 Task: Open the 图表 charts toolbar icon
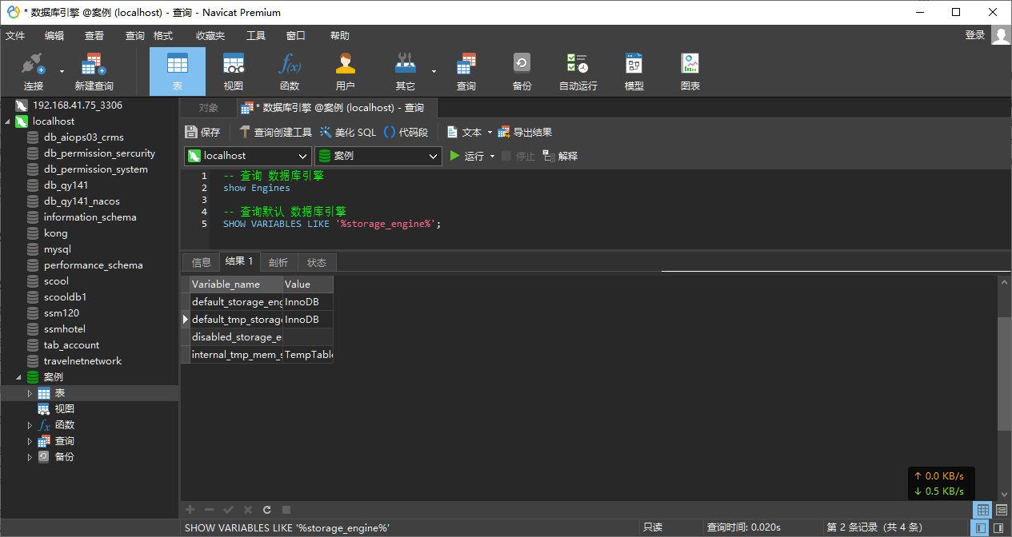pyautogui.click(x=690, y=71)
